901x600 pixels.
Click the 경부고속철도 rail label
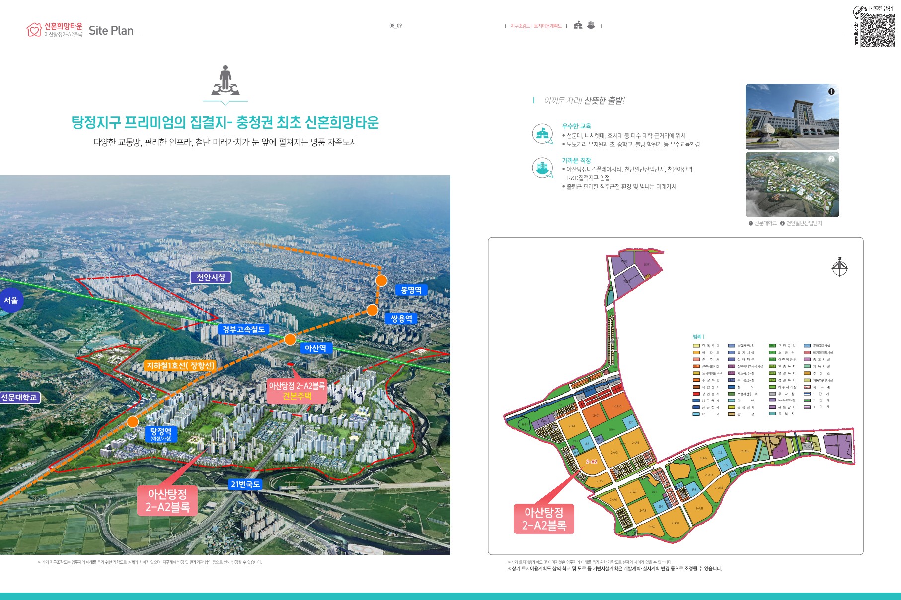[243, 329]
